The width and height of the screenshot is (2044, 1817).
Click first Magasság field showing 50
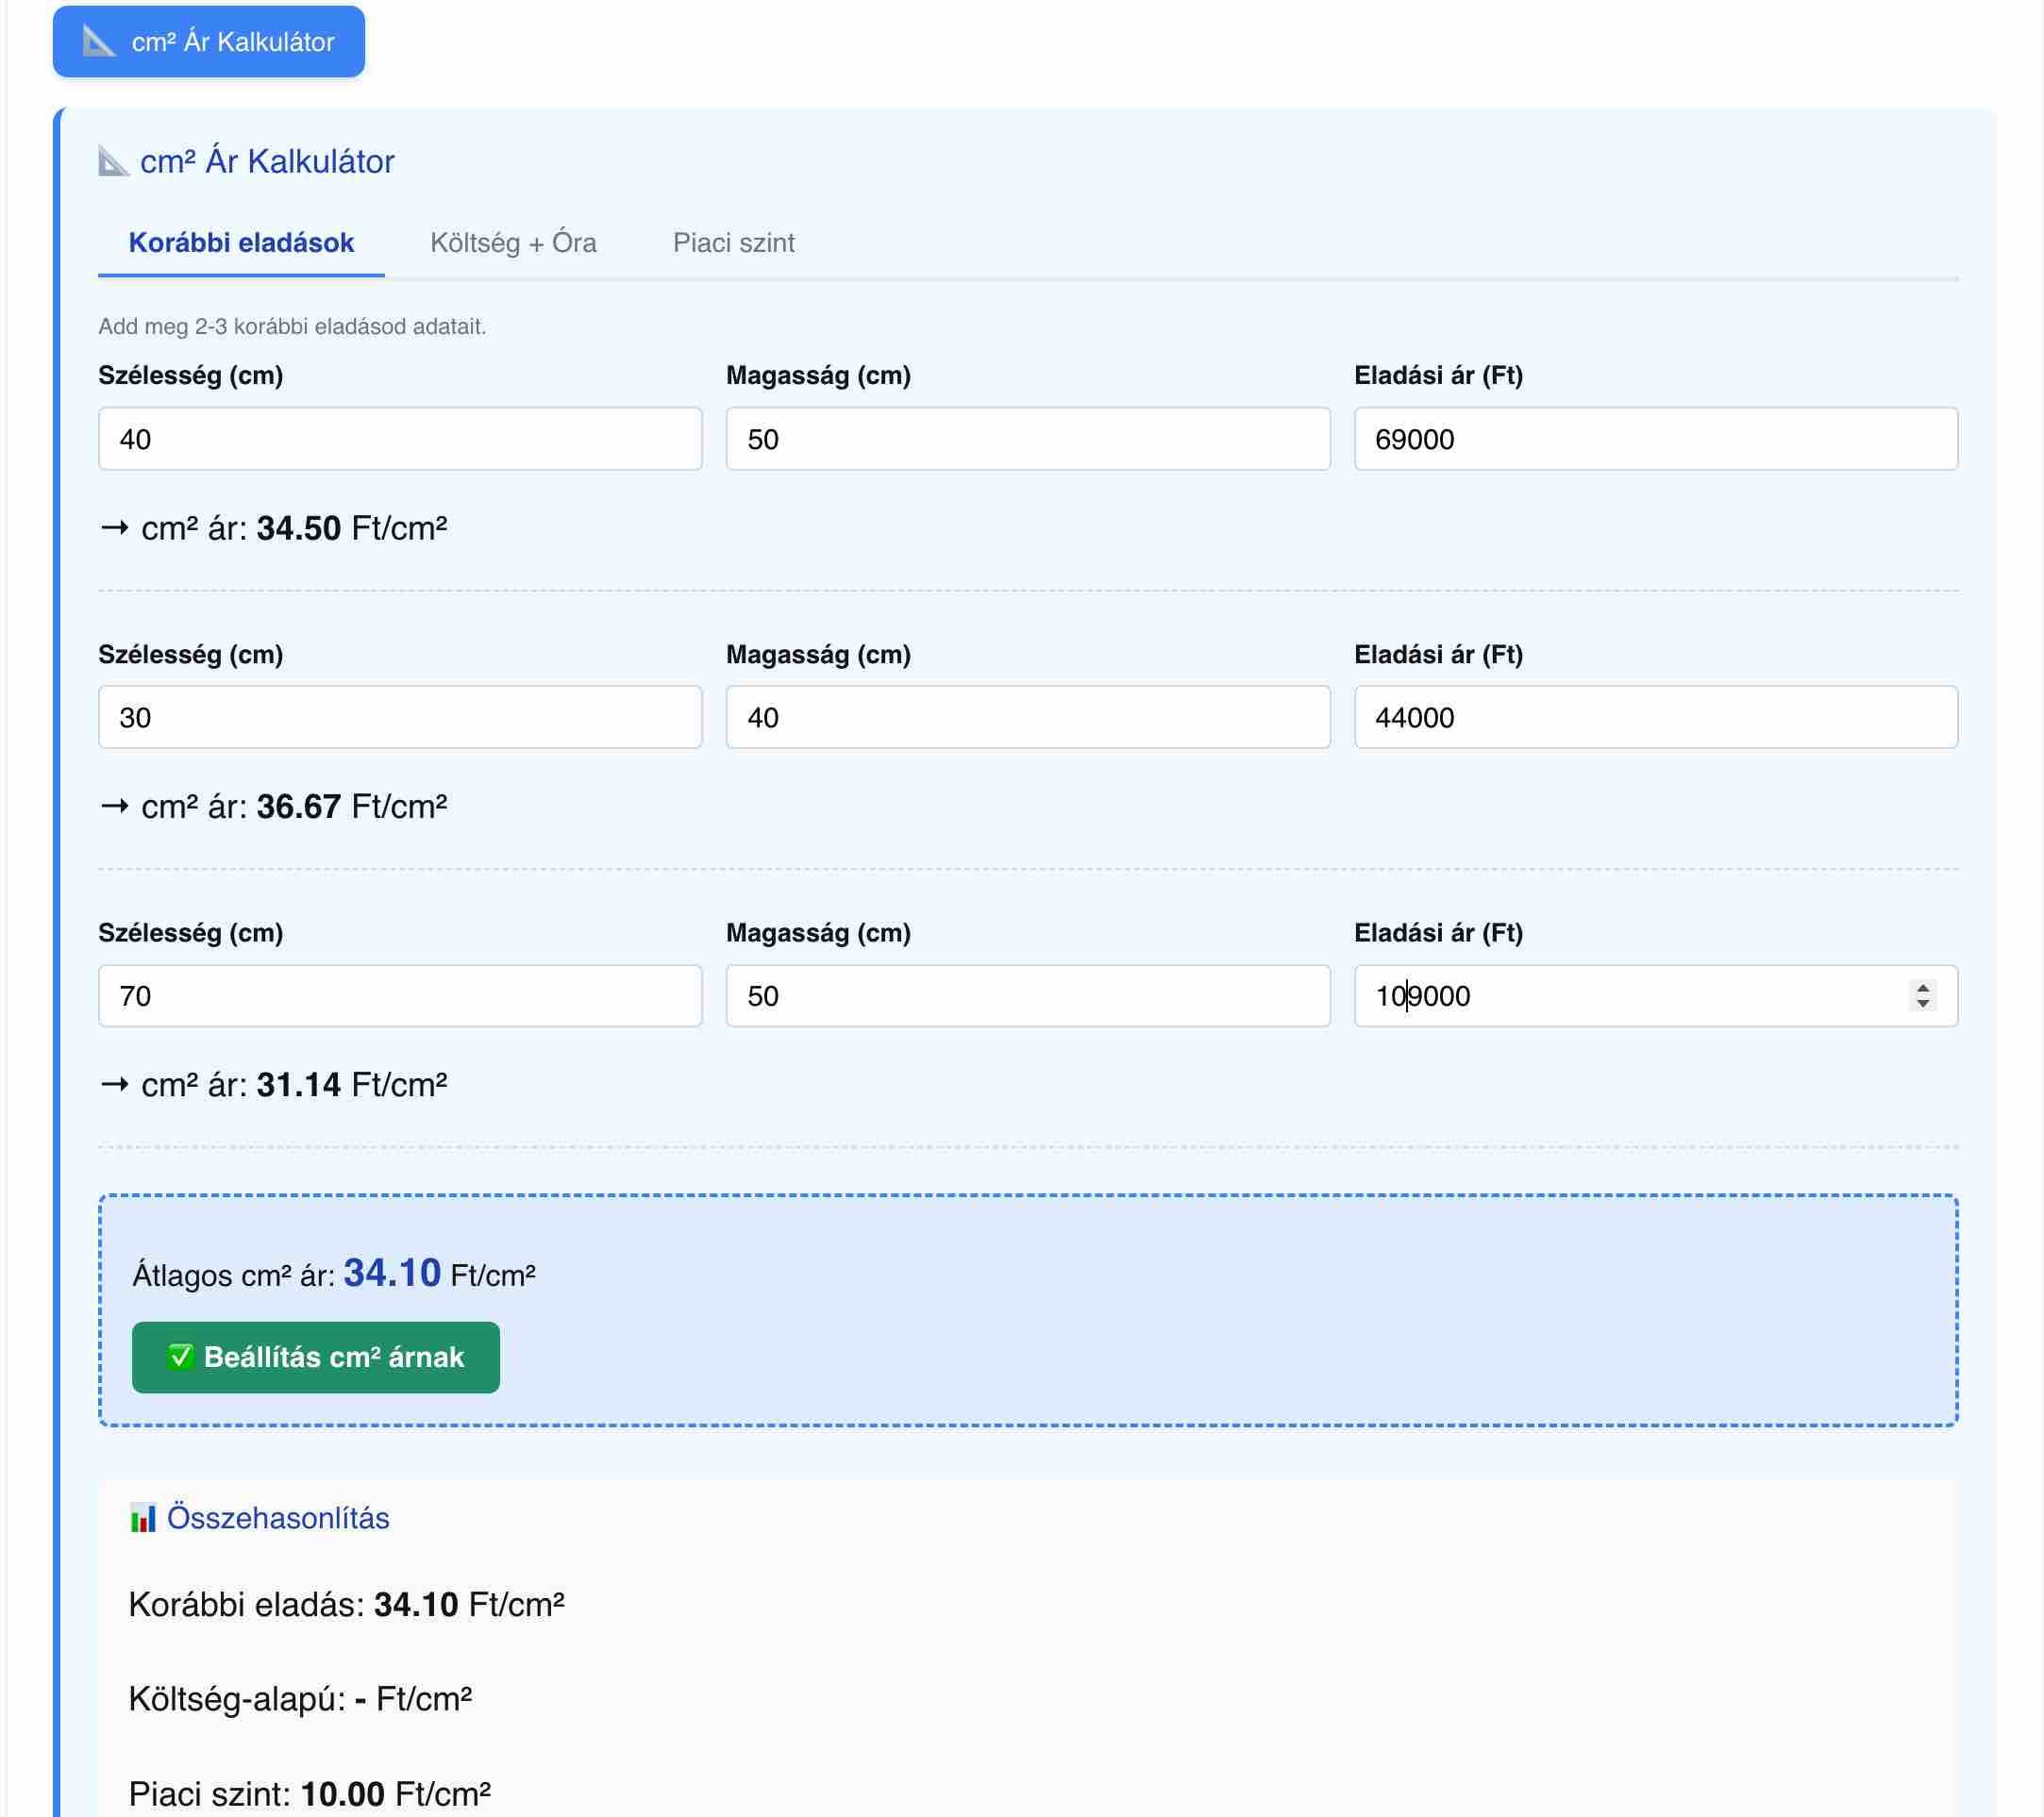coord(1027,439)
